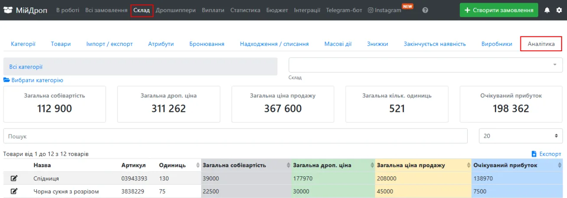This screenshot has width=567, height=198.
Task: Sort by Загальна дроп. ціна column
Action: click(373, 165)
